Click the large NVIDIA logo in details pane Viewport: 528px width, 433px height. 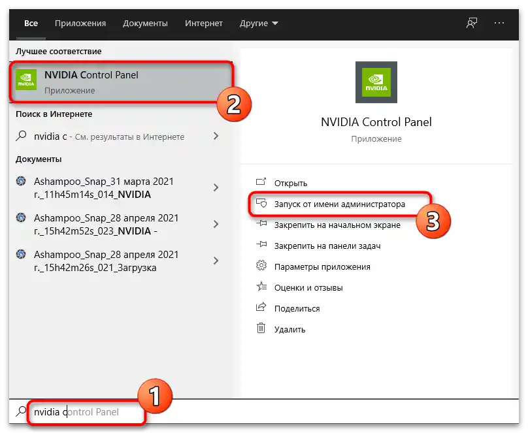click(x=376, y=82)
